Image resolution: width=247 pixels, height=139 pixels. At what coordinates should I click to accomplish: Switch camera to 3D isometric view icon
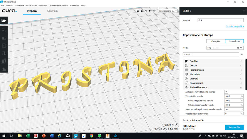[138, 11]
